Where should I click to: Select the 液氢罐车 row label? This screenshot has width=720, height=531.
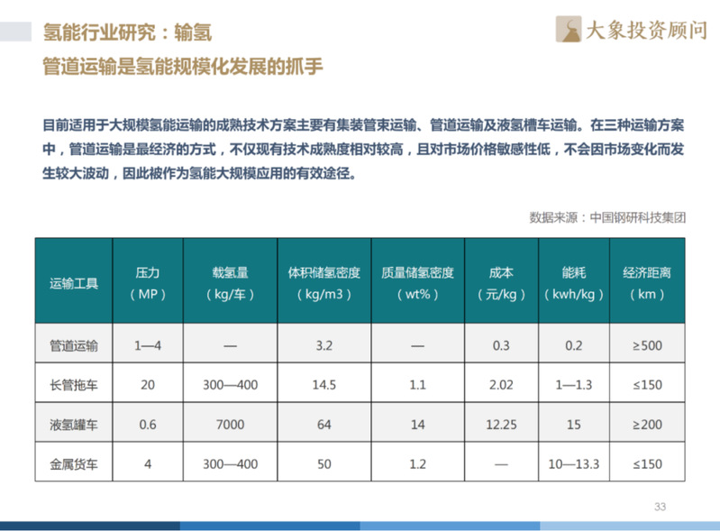[x=74, y=424]
